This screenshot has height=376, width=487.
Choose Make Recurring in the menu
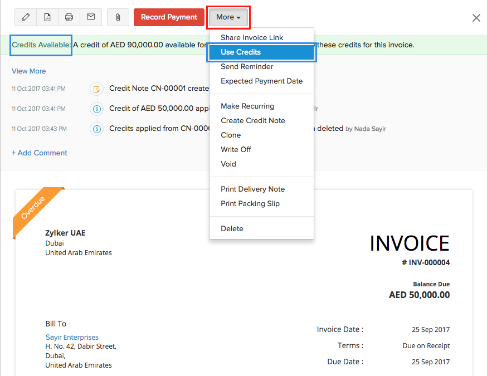(247, 106)
